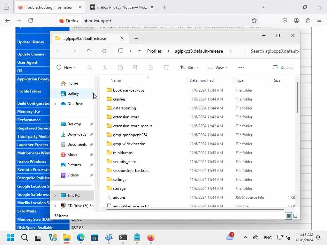Open Microsoft Edge from the taskbar

click(81, 237)
